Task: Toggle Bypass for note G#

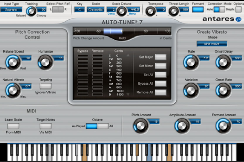Action: pos(83,84)
